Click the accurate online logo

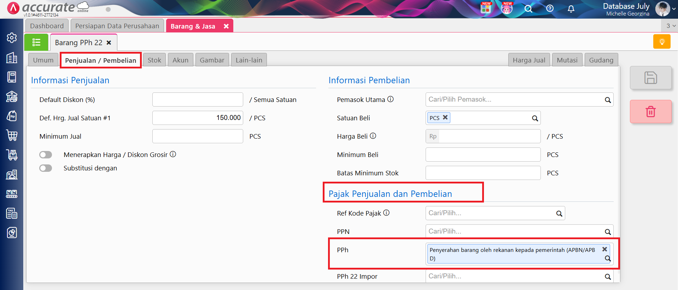point(48,8)
